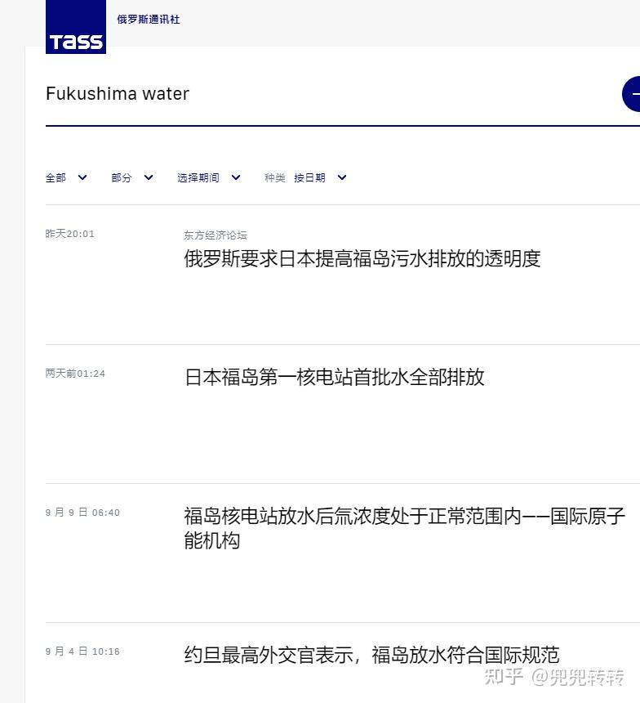640x703 pixels.
Task: Click the 两天前01:24 timestamp
Action: [x=75, y=374]
